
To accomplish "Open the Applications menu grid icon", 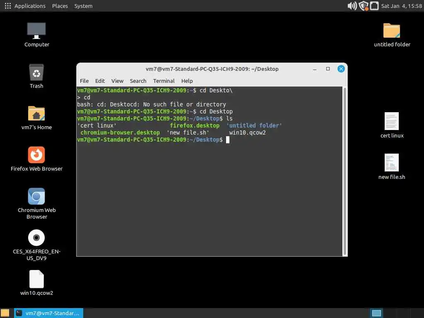I will pyautogui.click(x=7, y=6).
